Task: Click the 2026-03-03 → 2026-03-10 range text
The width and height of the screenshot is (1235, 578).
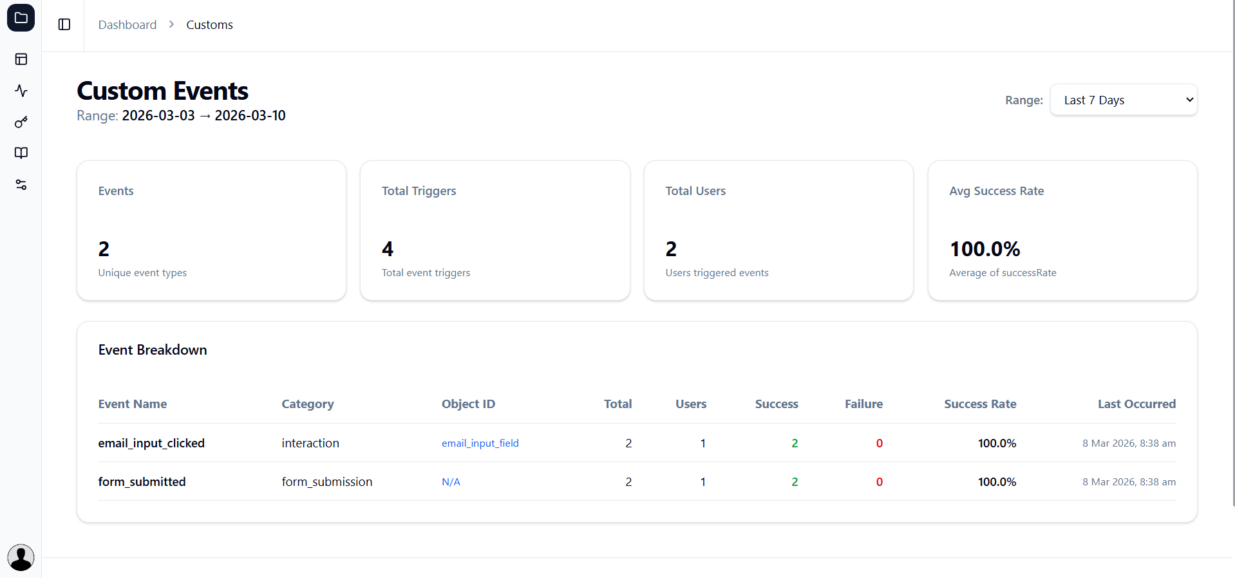Action: (x=204, y=115)
